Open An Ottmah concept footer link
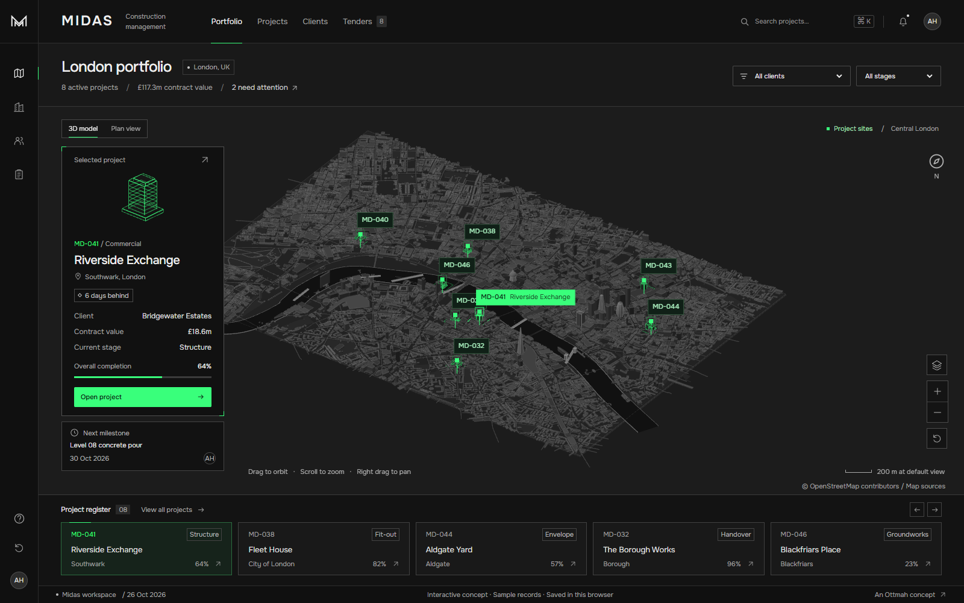Viewport: 964px width, 603px height. point(910,595)
